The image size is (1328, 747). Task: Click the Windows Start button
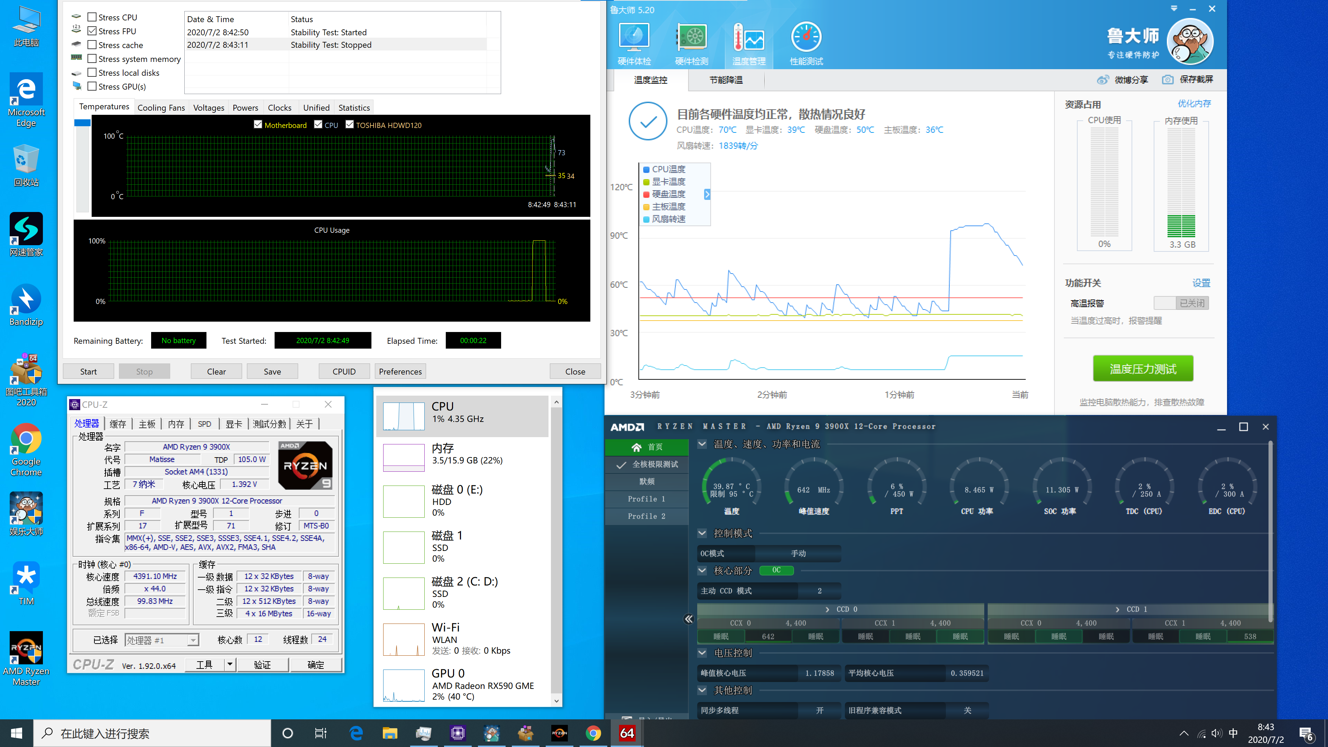17,733
